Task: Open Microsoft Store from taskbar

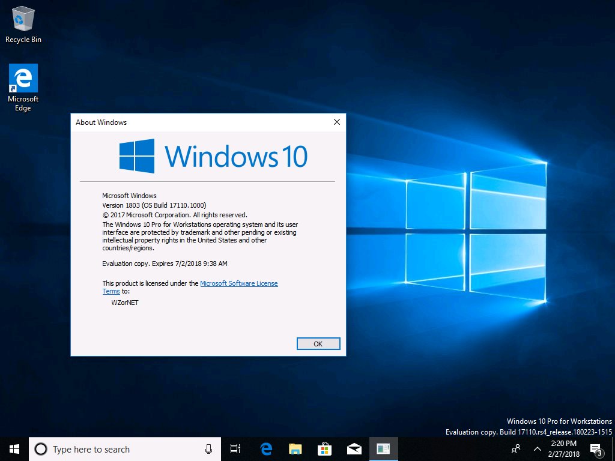Action: pyautogui.click(x=324, y=449)
